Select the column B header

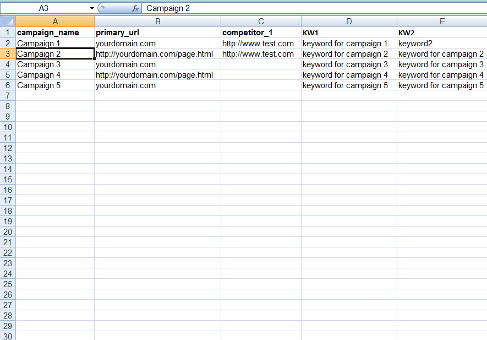tap(157, 21)
